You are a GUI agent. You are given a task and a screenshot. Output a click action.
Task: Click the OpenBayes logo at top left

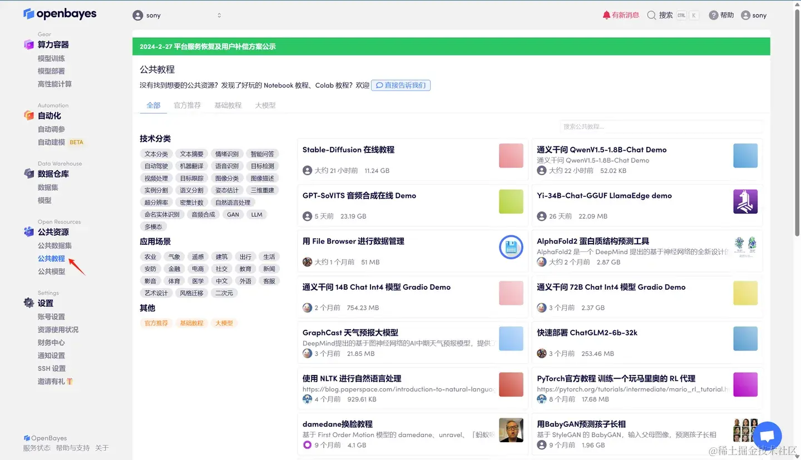pos(60,14)
